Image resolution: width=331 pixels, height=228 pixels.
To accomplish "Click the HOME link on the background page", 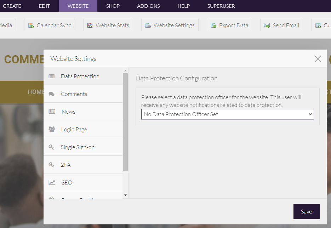I will pyautogui.click(x=36, y=92).
